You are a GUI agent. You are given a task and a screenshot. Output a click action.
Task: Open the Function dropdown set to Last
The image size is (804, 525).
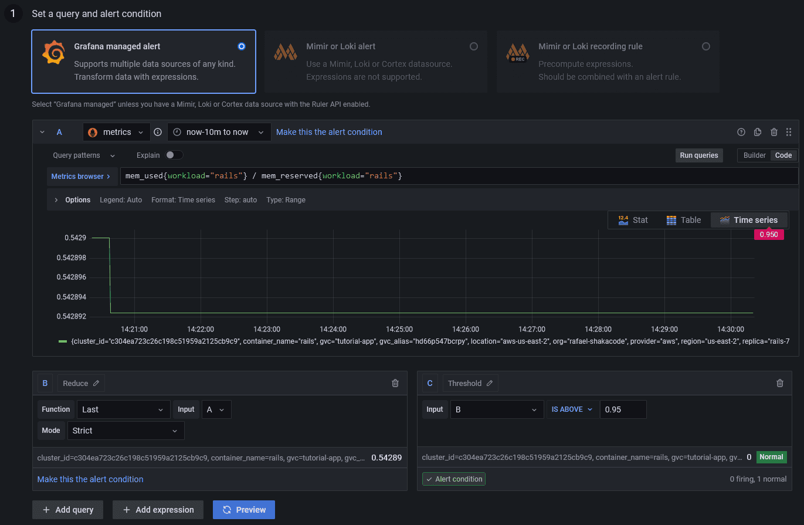pos(123,409)
